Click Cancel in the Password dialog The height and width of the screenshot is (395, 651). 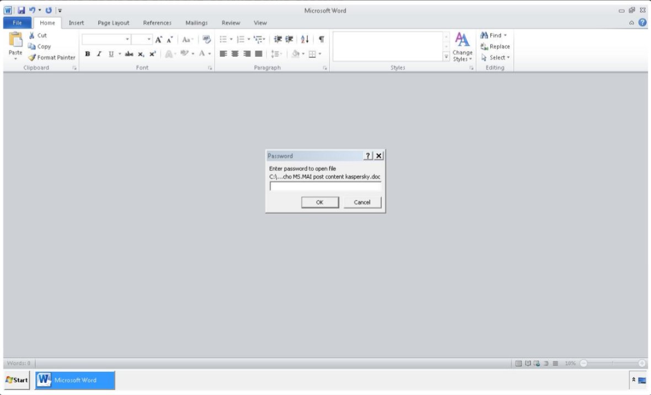(362, 202)
